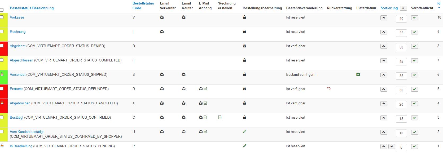This screenshot has height=160, width=443.
Task: Move Abgebrochen status up in ordering
Action: click(384, 104)
